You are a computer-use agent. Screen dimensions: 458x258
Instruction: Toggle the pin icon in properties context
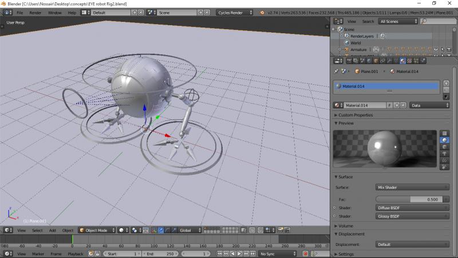click(x=338, y=71)
